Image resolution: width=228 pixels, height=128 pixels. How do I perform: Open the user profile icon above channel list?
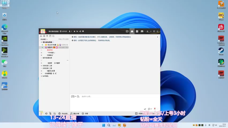click(x=41, y=36)
